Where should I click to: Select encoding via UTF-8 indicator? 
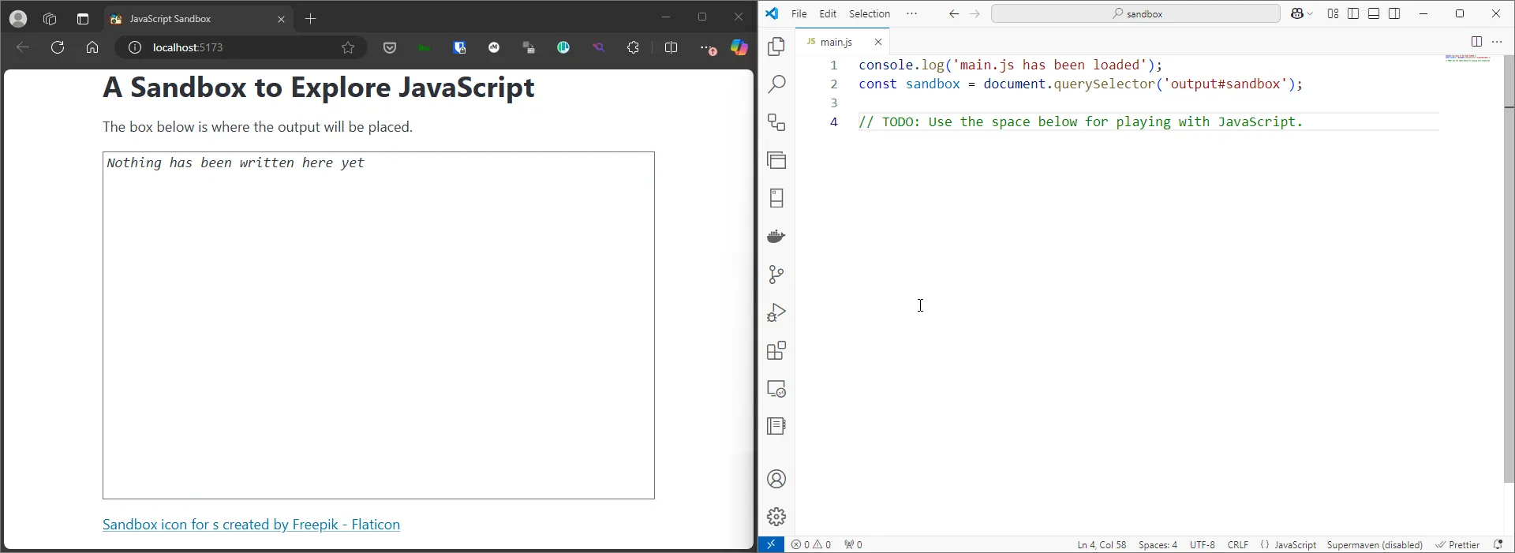pos(1203,544)
